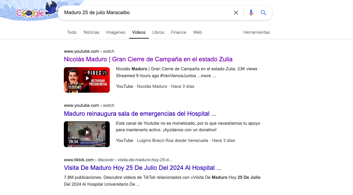Open the Imágenes tab

[116, 32]
